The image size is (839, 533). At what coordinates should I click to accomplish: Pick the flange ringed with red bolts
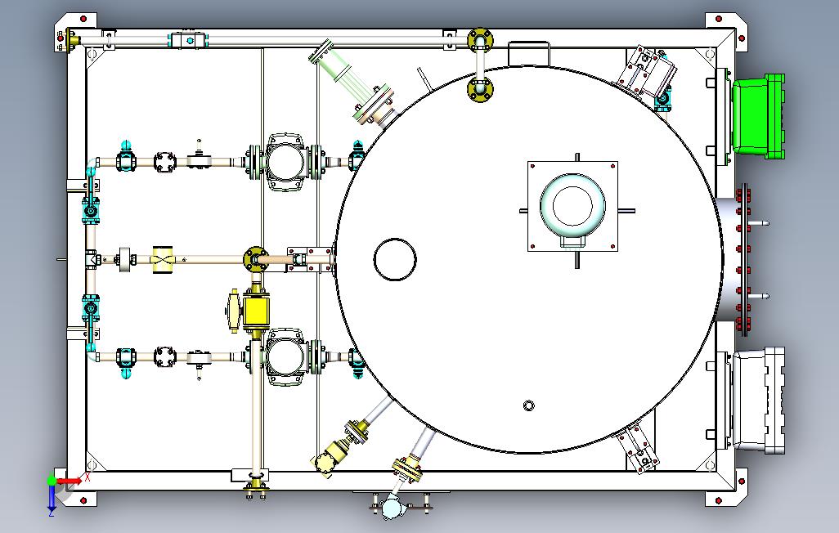pos(743,259)
